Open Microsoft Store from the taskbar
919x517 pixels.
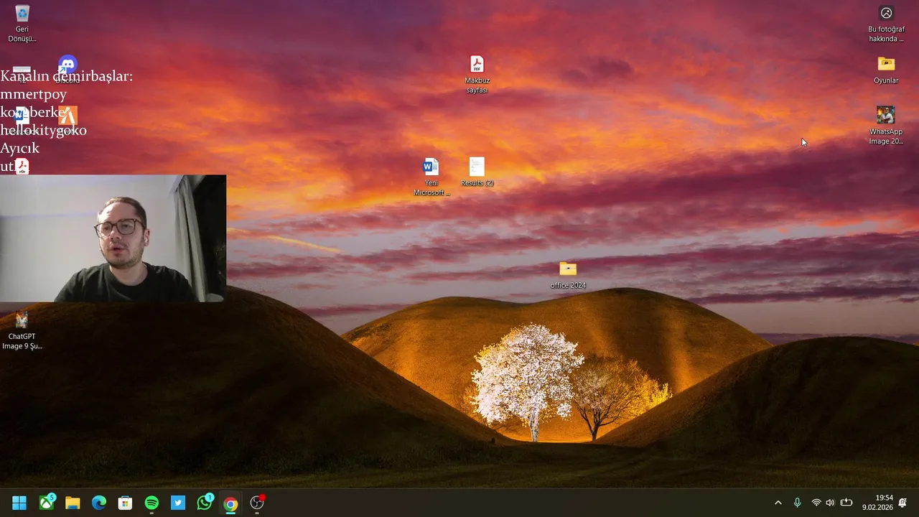coord(125,503)
